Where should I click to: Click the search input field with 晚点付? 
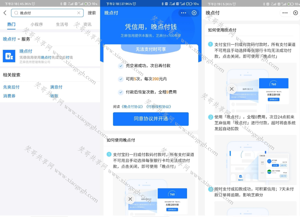point(47,13)
